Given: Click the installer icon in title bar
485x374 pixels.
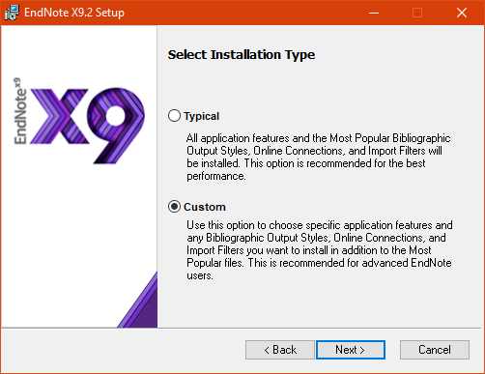Looking at the screenshot, I should point(12,13).
